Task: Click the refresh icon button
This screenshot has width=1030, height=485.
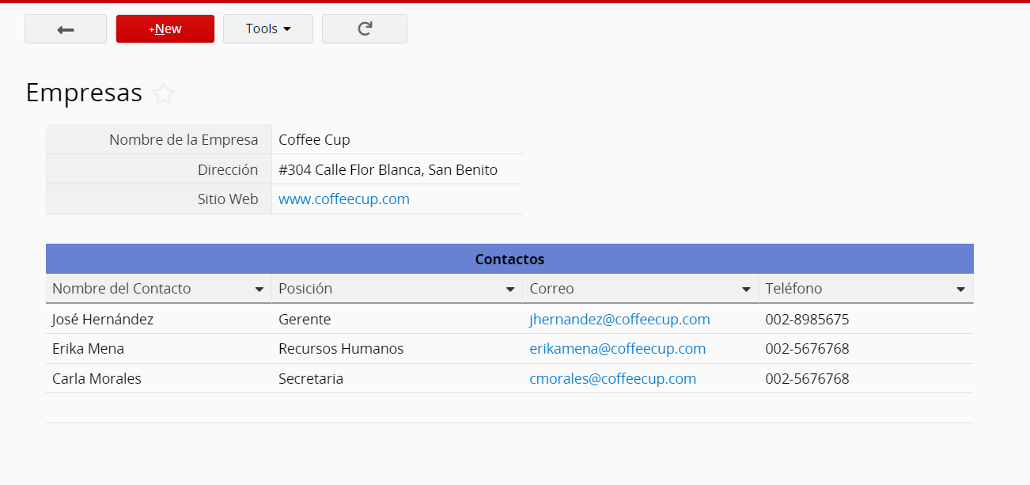Action: [365, 29]
